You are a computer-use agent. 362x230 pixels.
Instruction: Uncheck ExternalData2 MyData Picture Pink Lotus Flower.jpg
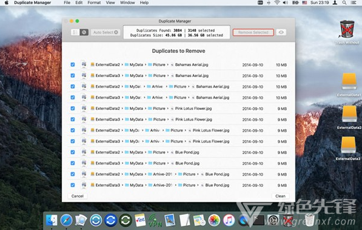tap(73, 109)
